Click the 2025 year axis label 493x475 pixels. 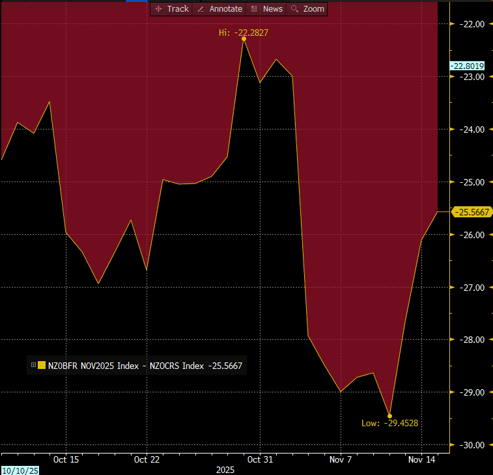[226, 469]
